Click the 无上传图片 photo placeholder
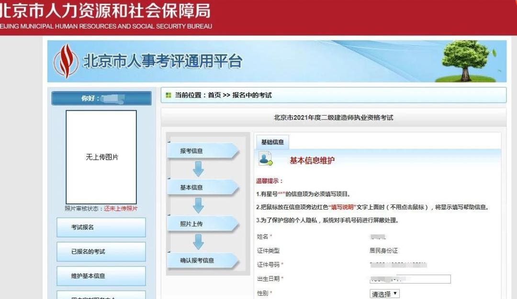 [101, 158]
